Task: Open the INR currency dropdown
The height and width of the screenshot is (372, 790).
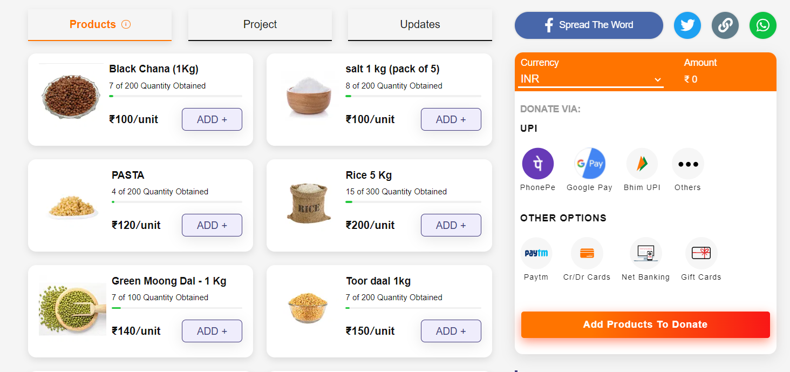Action: [591, 79]
